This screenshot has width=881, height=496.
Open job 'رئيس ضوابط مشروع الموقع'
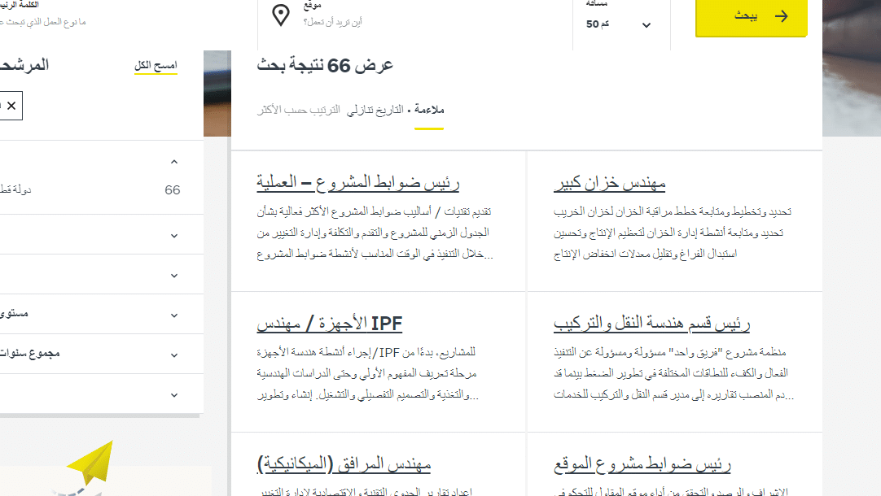coord(642,464)
